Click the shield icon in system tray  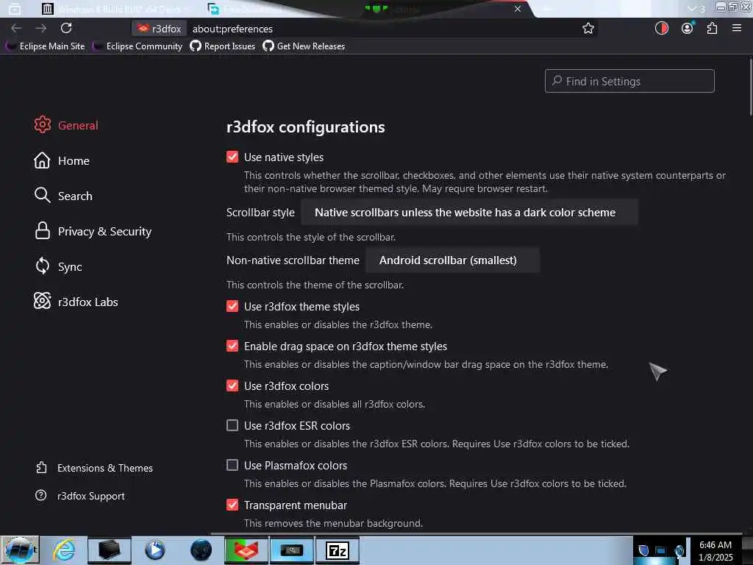point(643,550)
